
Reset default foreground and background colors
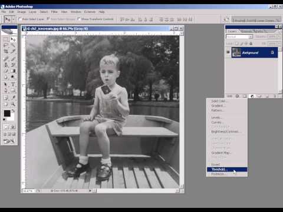point(4,119)
